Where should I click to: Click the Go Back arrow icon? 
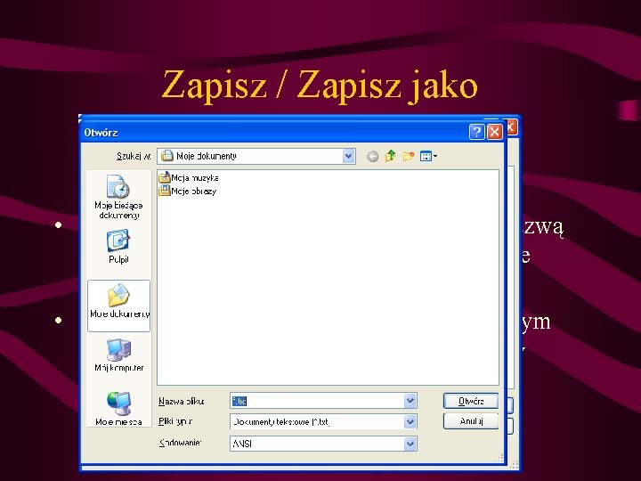(x=372, y=156)
